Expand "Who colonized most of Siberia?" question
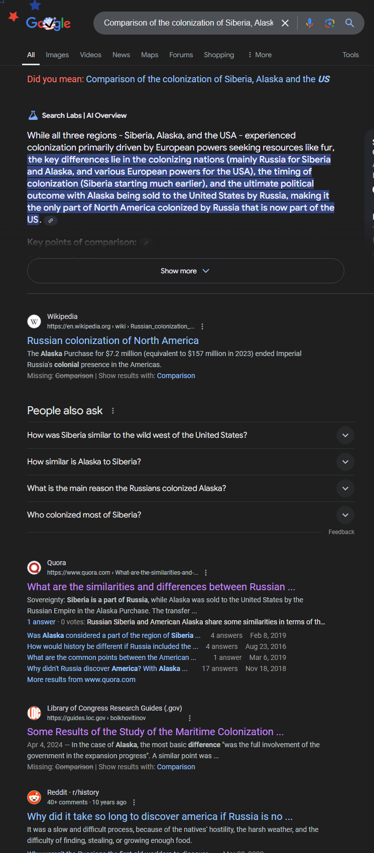 click(191, 515)
